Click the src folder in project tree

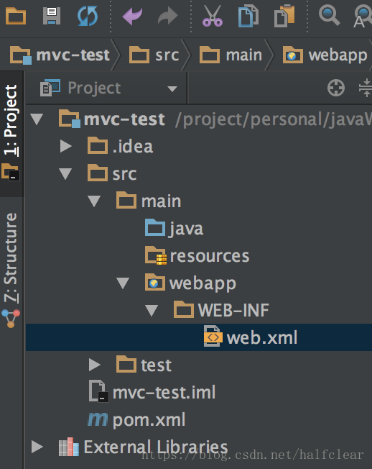tap(112, 174)
